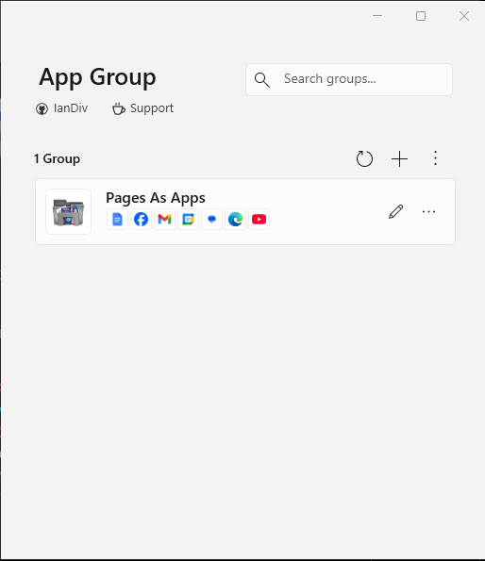This screenshot has width=485, height=561.
Task: Open more options for Pages As Apps
Action: (x=428, y=211)
